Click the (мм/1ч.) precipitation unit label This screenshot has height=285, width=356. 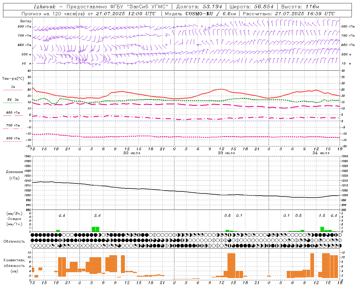coord(14,224)
